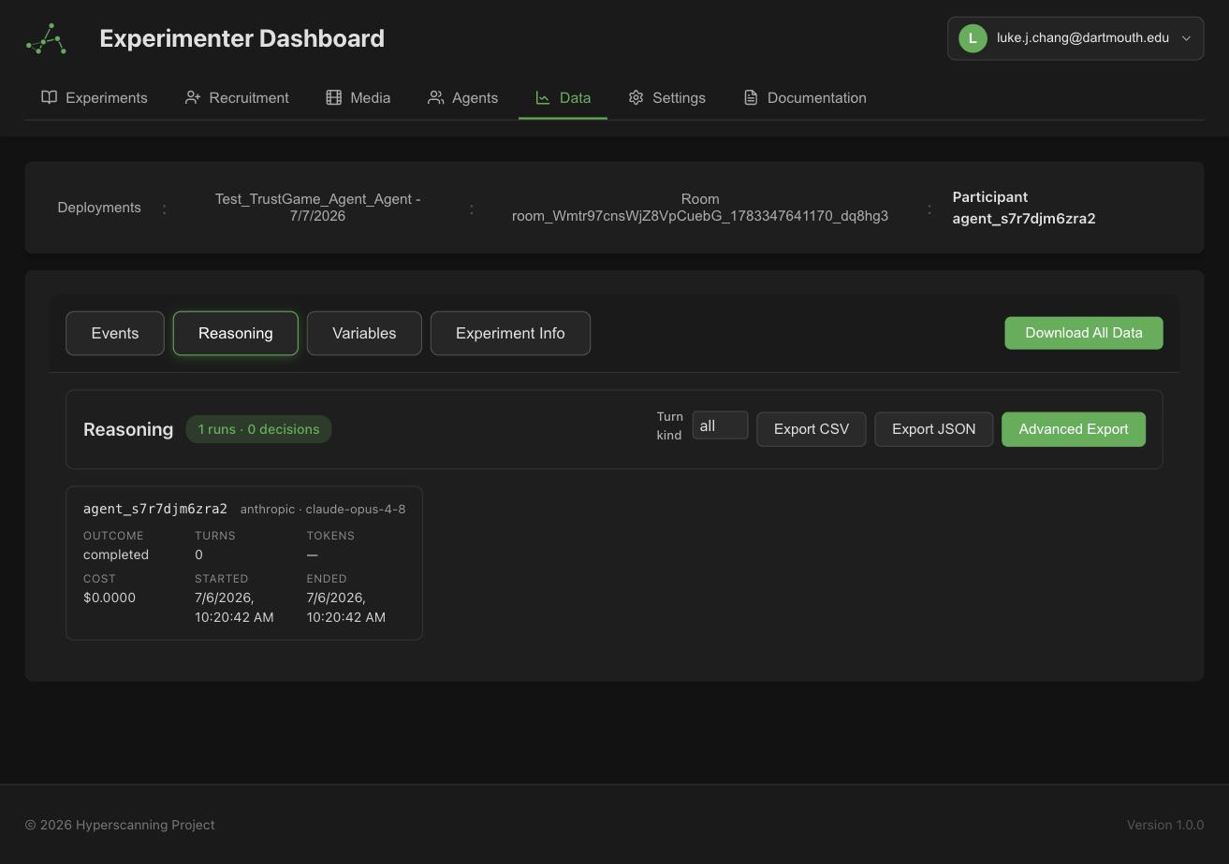Viewport: 1229px width, 864px height.
Task: Click the green L user avatar
Action: [x=973, y=38]
